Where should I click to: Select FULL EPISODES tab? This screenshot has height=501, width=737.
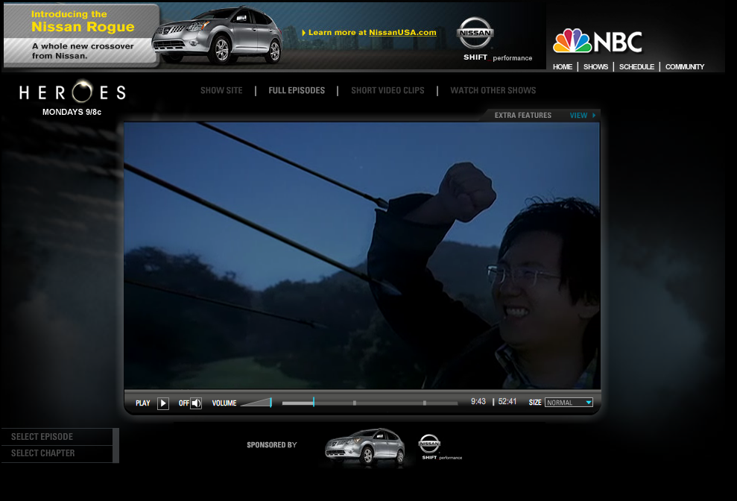click(297, 90)
